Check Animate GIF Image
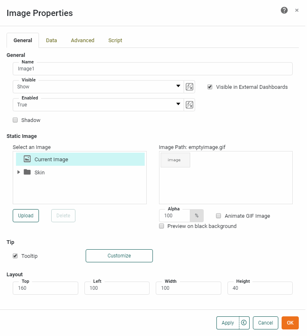The height and width of the screenshot is (336, 307). pyautogui.click(x=218, y=216)
